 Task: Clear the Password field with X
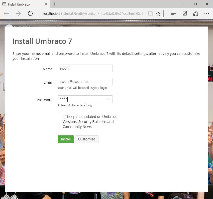coord(109,99)
